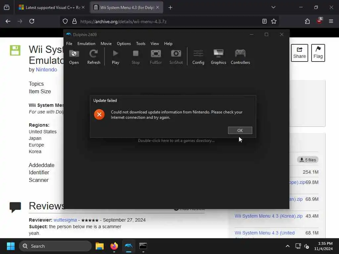339x254 pixels.
Task: Close the Wii System Menu browser tab
Action: tap(158, 7)
